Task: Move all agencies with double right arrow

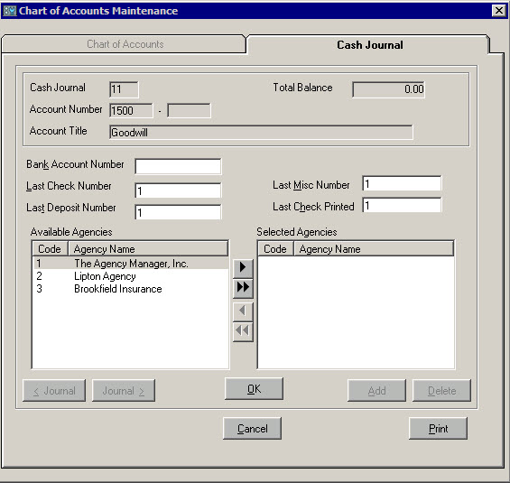Action: pos(243,288)
